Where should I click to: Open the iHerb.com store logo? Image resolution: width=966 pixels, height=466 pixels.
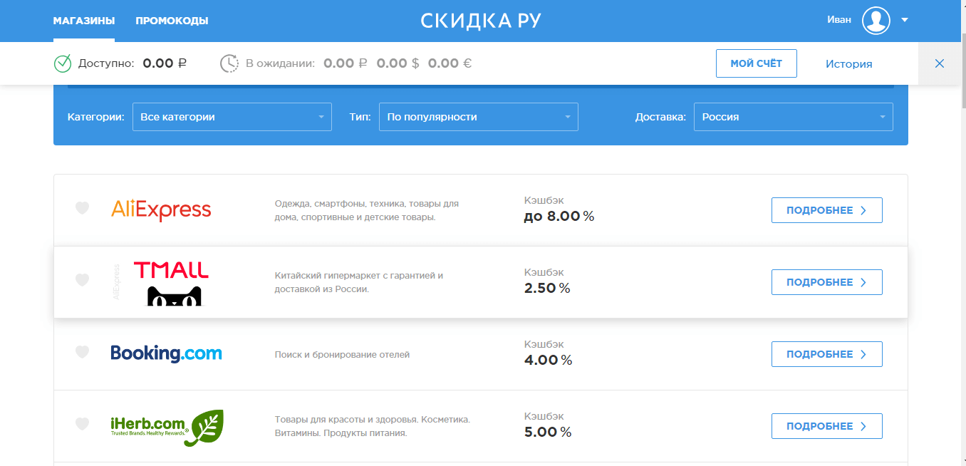[167, 426]
